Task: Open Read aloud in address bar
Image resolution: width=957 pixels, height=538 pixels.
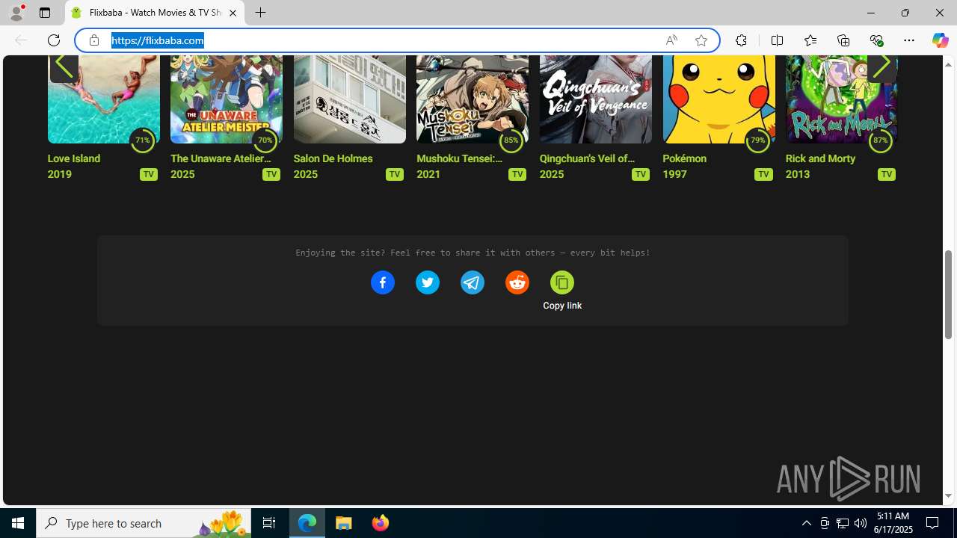Action: click(x=671, y=40)
